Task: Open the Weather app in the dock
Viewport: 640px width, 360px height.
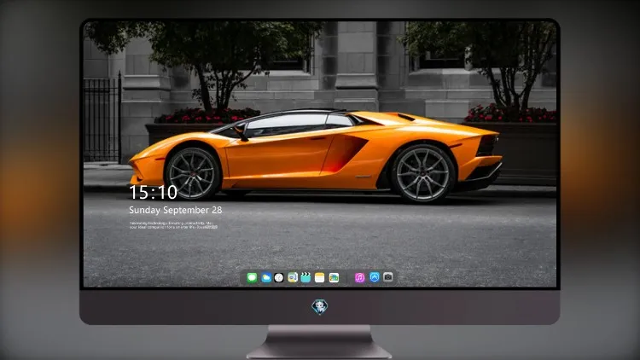Action: 265,277
